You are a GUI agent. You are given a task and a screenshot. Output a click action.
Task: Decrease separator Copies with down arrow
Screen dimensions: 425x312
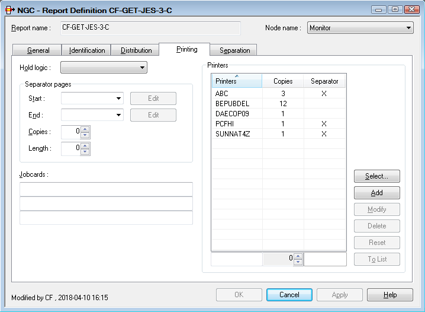85,135
